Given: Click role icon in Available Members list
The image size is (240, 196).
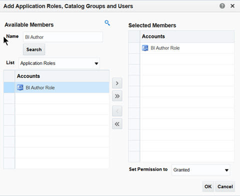Looking at the screenshot, I should click(20, 87).
